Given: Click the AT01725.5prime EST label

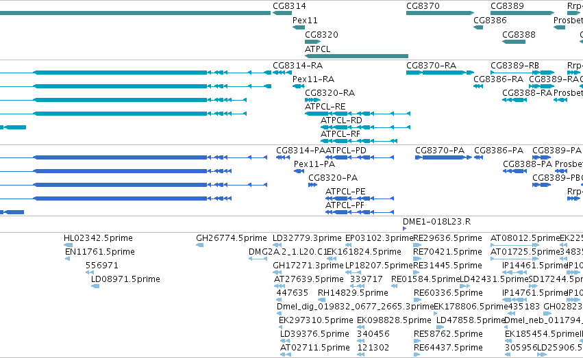Looking at the screenshot, I should 525,252.
